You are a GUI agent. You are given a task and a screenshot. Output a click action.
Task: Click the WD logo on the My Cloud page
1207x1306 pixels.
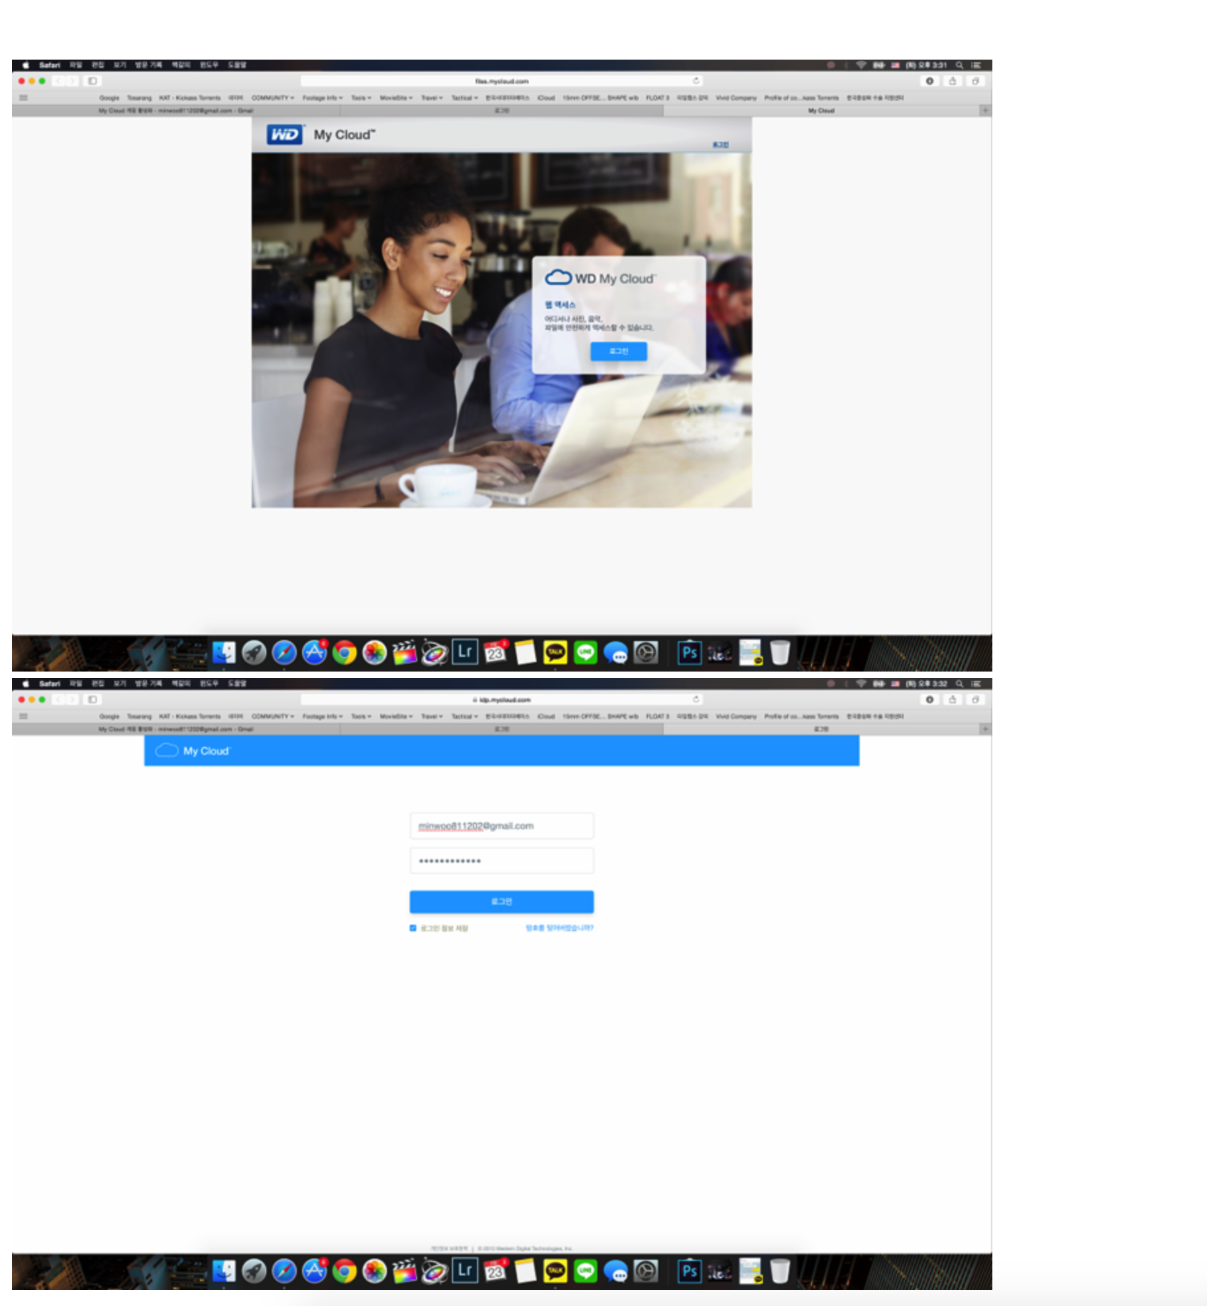click(285, 134)
